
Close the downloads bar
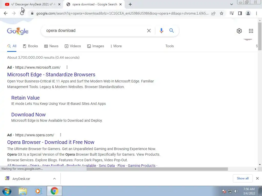point(257,178)
